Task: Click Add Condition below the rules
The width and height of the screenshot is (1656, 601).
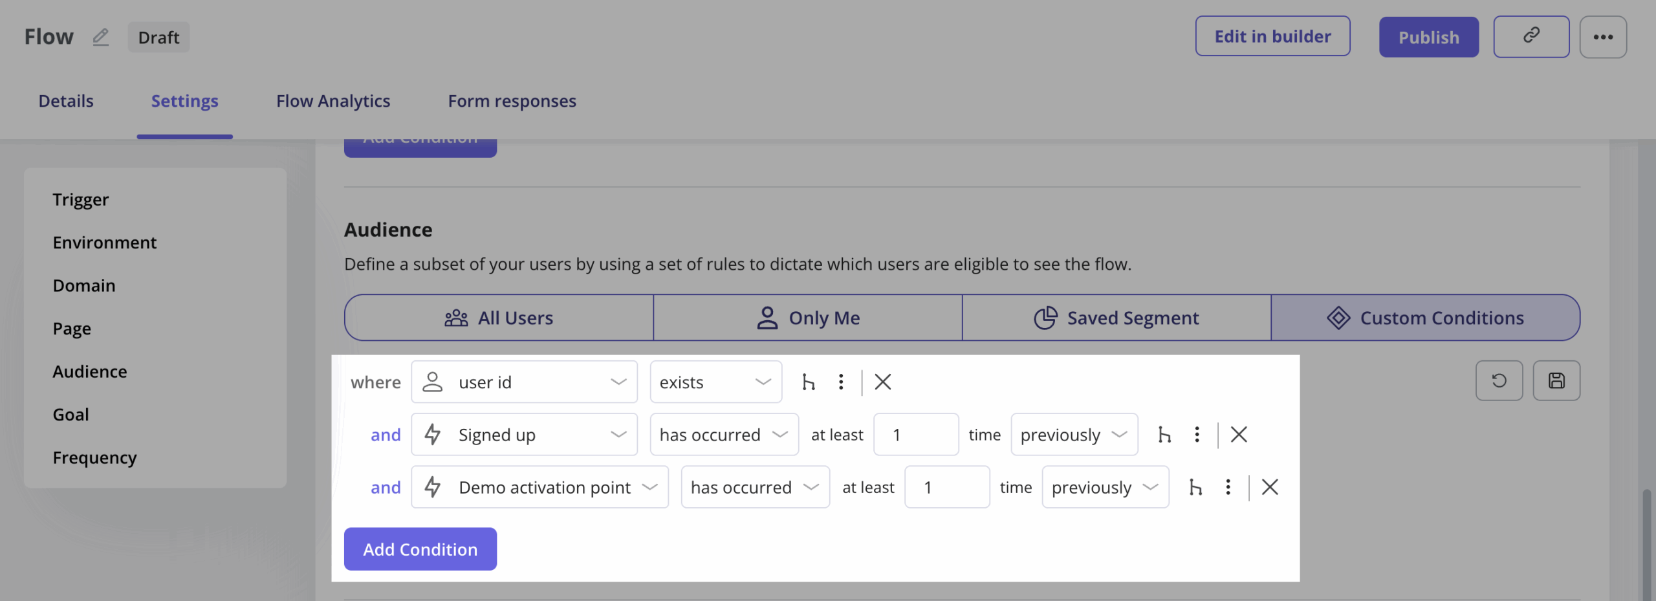Action: tap(420, 549)
